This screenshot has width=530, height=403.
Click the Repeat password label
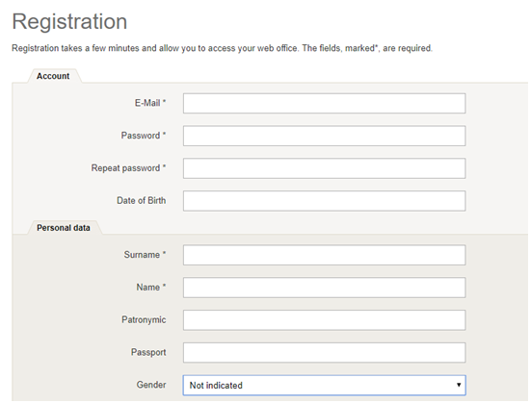click(x=128, y=168)
